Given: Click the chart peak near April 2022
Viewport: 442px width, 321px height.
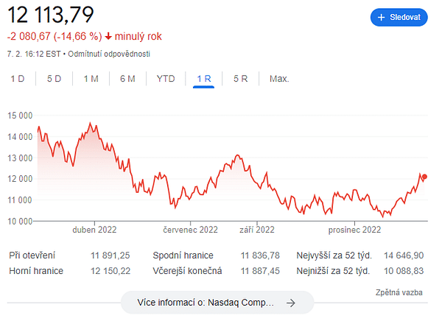Looking at the screenshot, I should [x=90, y=123].
